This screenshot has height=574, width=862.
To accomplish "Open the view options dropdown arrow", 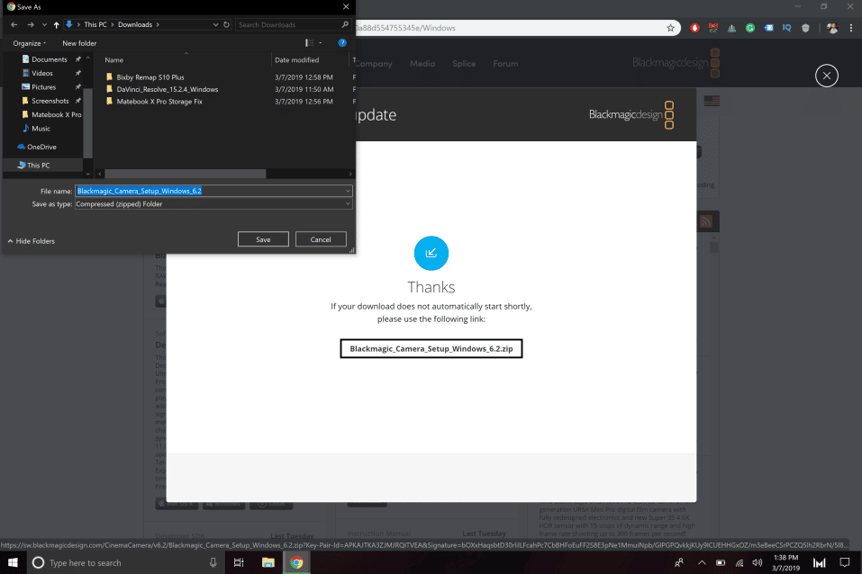I will (321, 43).
